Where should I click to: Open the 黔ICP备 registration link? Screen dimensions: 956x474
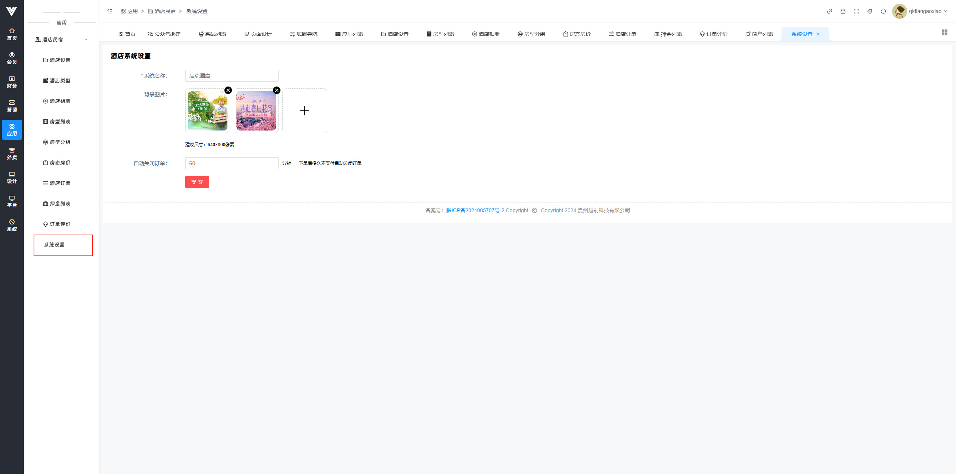[x=475, y=210]
